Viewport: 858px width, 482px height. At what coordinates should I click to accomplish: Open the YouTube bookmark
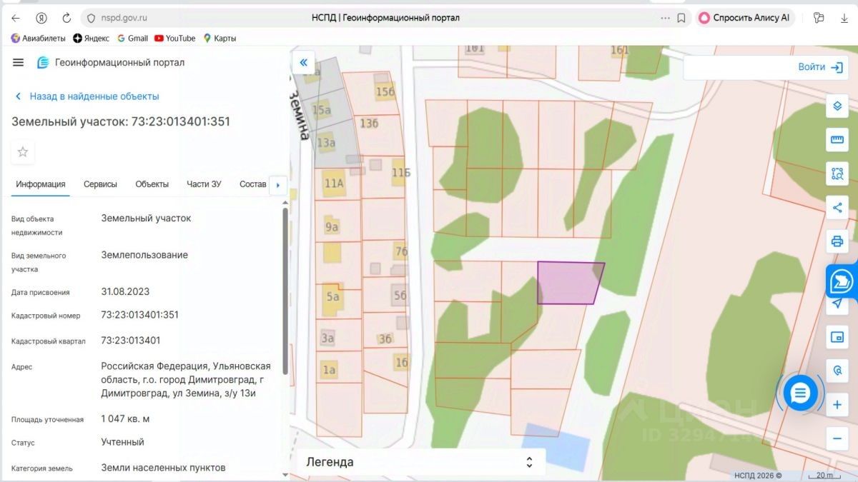[x=174, y=38]
